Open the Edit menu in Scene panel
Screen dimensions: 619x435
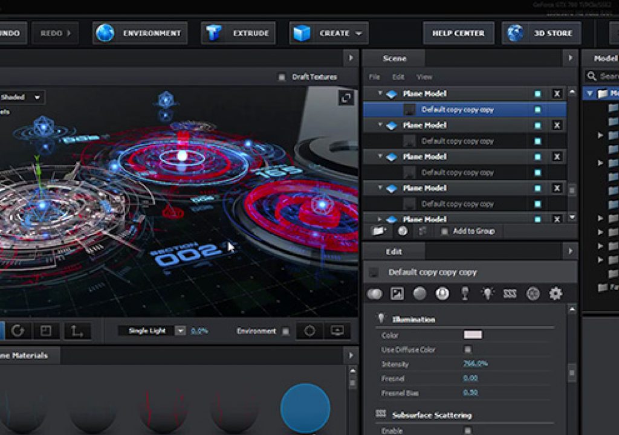[398, 77]
